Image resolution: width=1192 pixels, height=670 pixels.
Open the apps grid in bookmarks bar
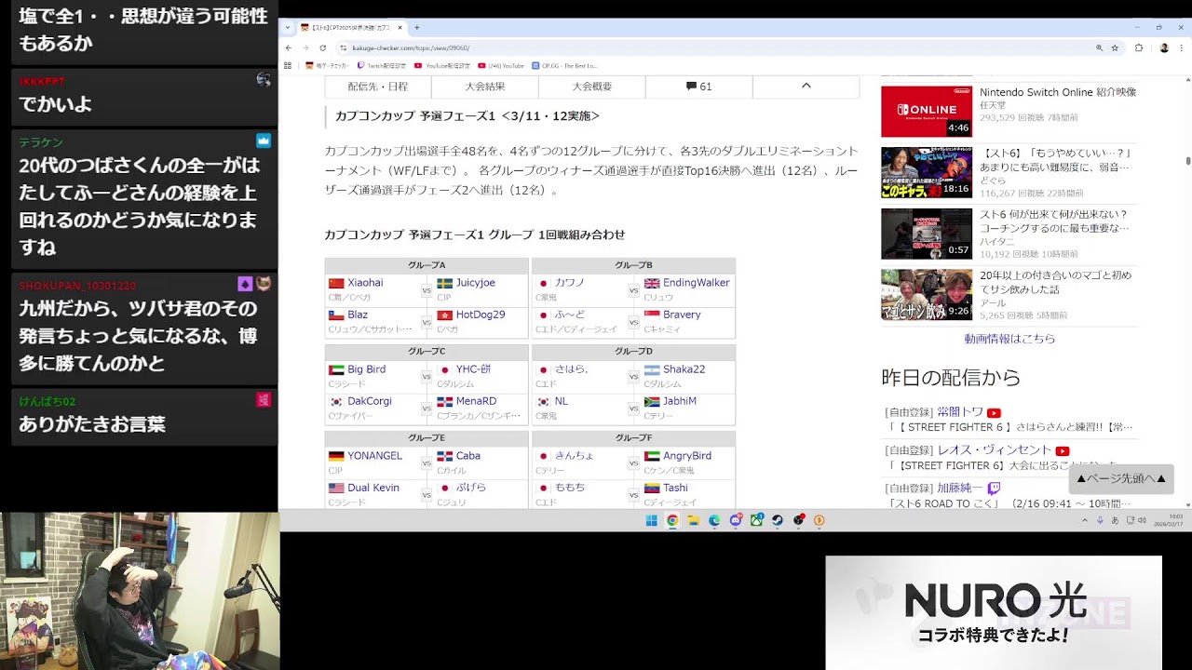click(287, 66)
